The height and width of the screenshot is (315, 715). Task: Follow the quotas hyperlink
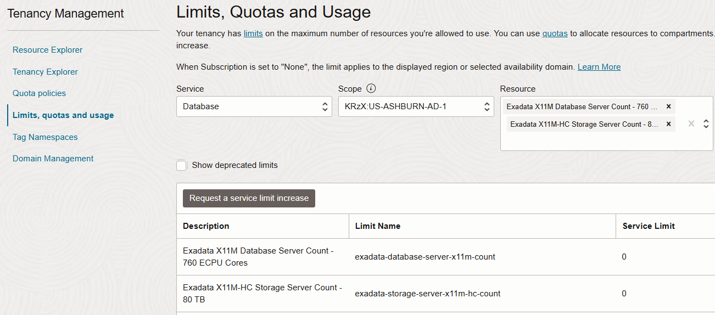[555, 33]
